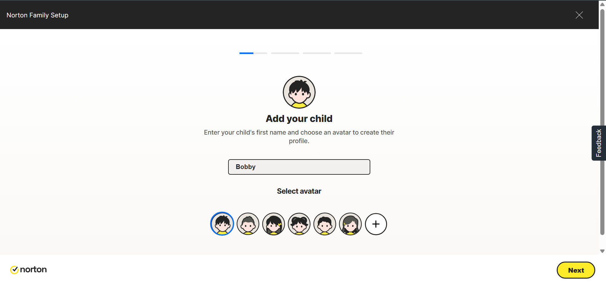Open the Feedback side tab
The image size is (606, 284).
(x=598, y=143)
